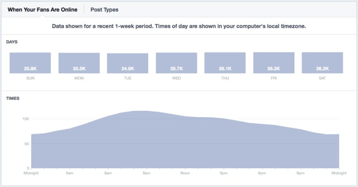This screenshot has height=187, width=358.
Task: Select the Wednesday 25.7K bar
Action: (x=176, y=63)
